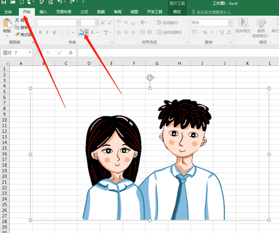Image resolution: width=279 pixels, height=233 pixels.
Task: Open the Paste options dropdown arrow
Action: pyautogui.click(x=7, y=36)
